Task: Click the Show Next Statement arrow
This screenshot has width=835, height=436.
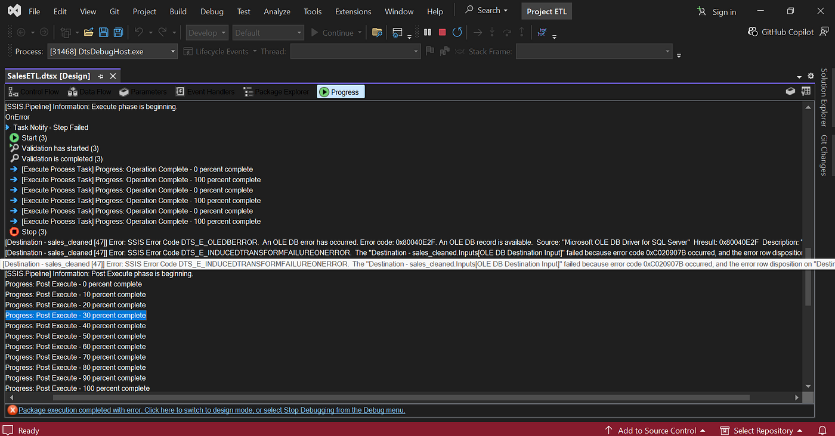Action: point(477,33)
